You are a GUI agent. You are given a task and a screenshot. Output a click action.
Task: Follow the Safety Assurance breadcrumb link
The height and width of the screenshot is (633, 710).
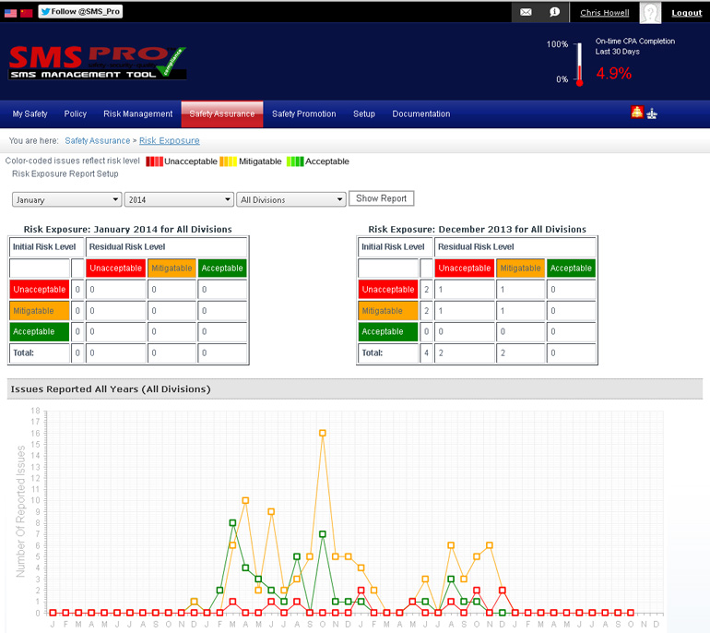[98, 141]
